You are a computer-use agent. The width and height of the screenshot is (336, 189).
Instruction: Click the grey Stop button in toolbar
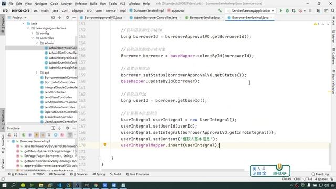coord(310,10)
